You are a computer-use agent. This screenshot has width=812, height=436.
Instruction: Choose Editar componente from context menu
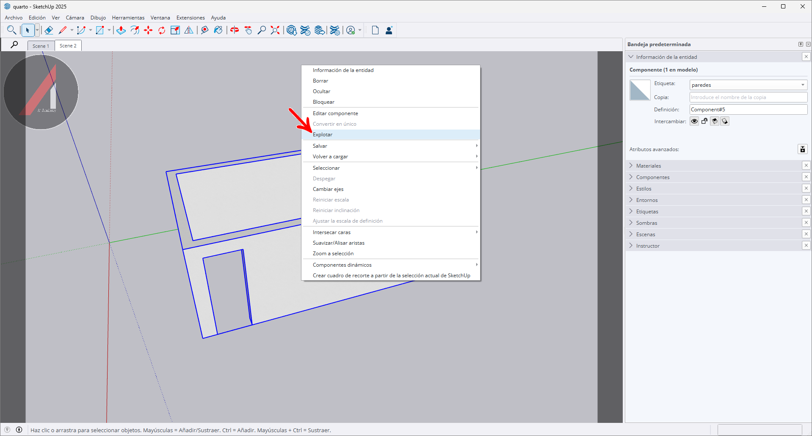click(x=335, y=113)
